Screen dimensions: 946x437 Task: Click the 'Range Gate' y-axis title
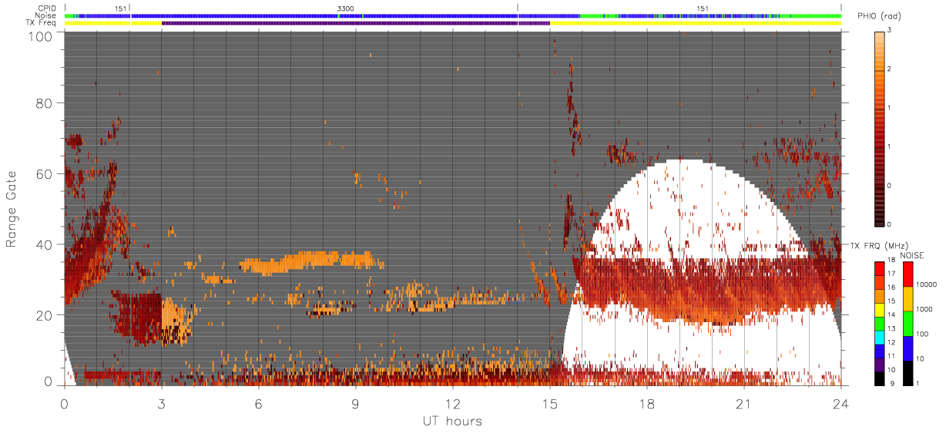(12, 209)
